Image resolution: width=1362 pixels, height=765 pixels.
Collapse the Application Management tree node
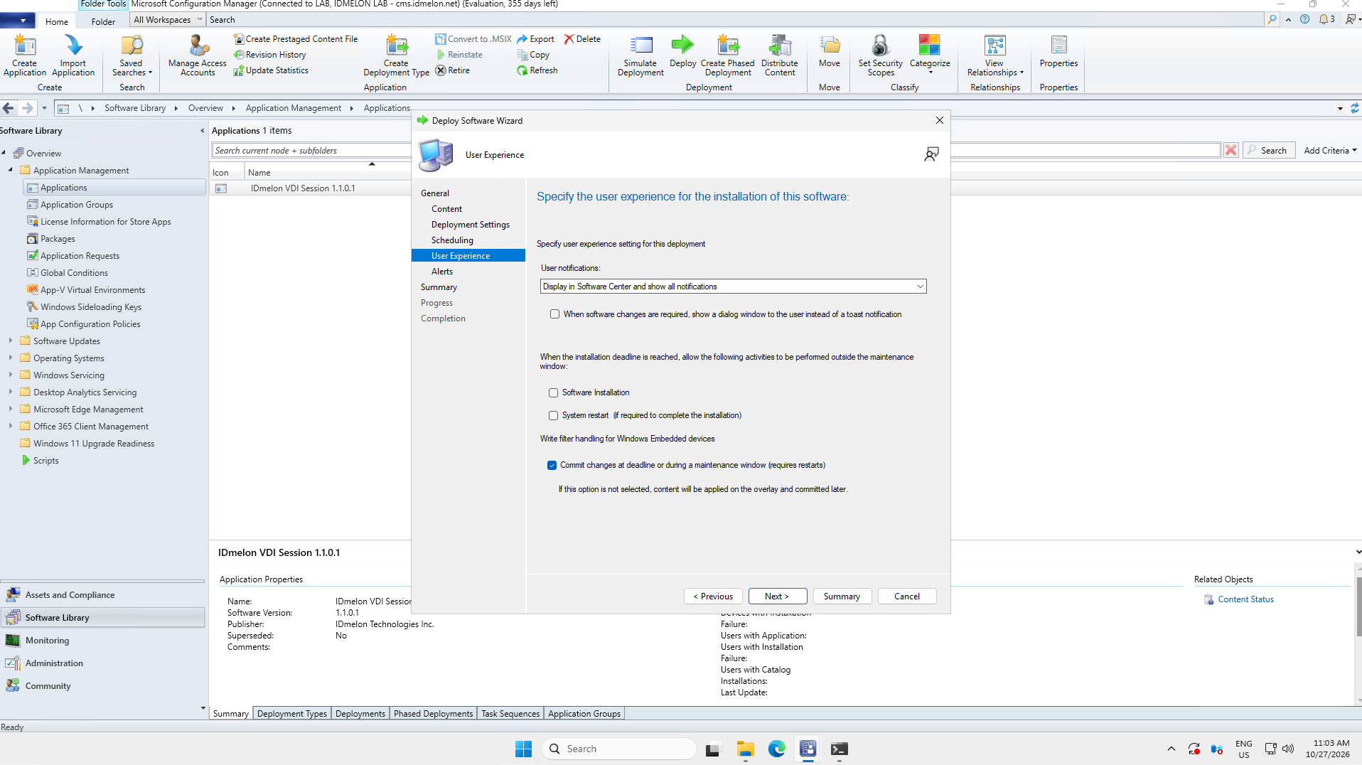[11, 171]
